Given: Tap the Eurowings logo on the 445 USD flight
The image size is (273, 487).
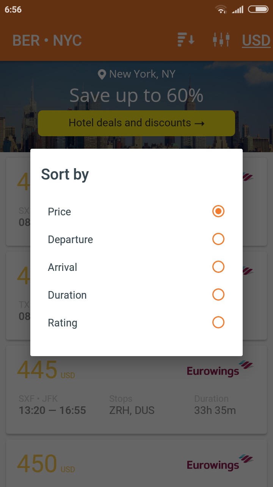Looking at the screenshot, I should pos(220,369).
